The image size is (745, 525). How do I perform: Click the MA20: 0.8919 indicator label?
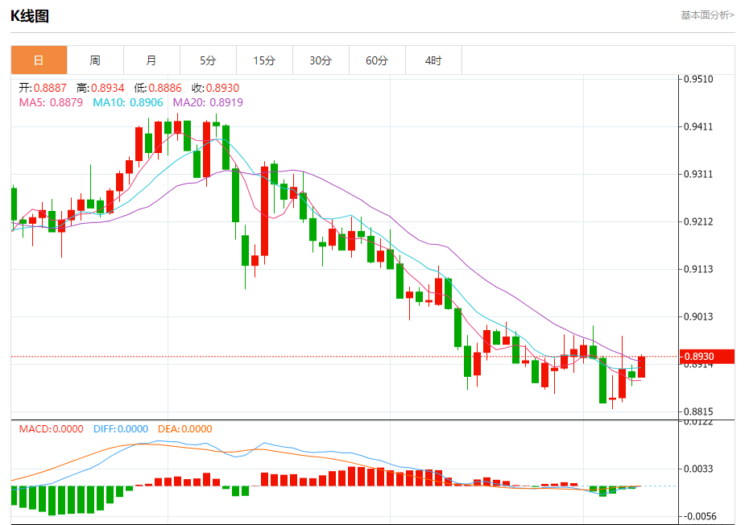click(x=208, y=102)
